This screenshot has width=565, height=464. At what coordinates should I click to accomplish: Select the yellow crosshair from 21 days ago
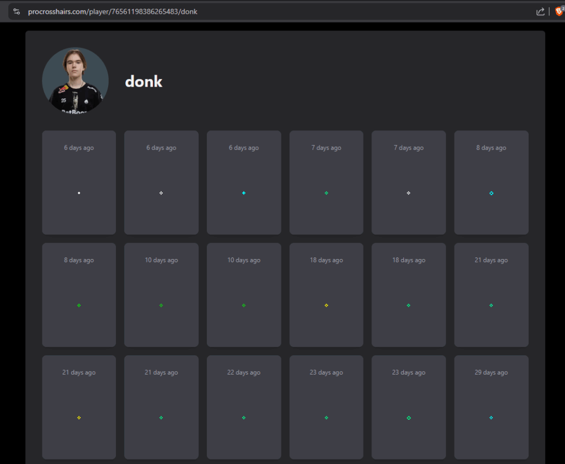(79, 418)
